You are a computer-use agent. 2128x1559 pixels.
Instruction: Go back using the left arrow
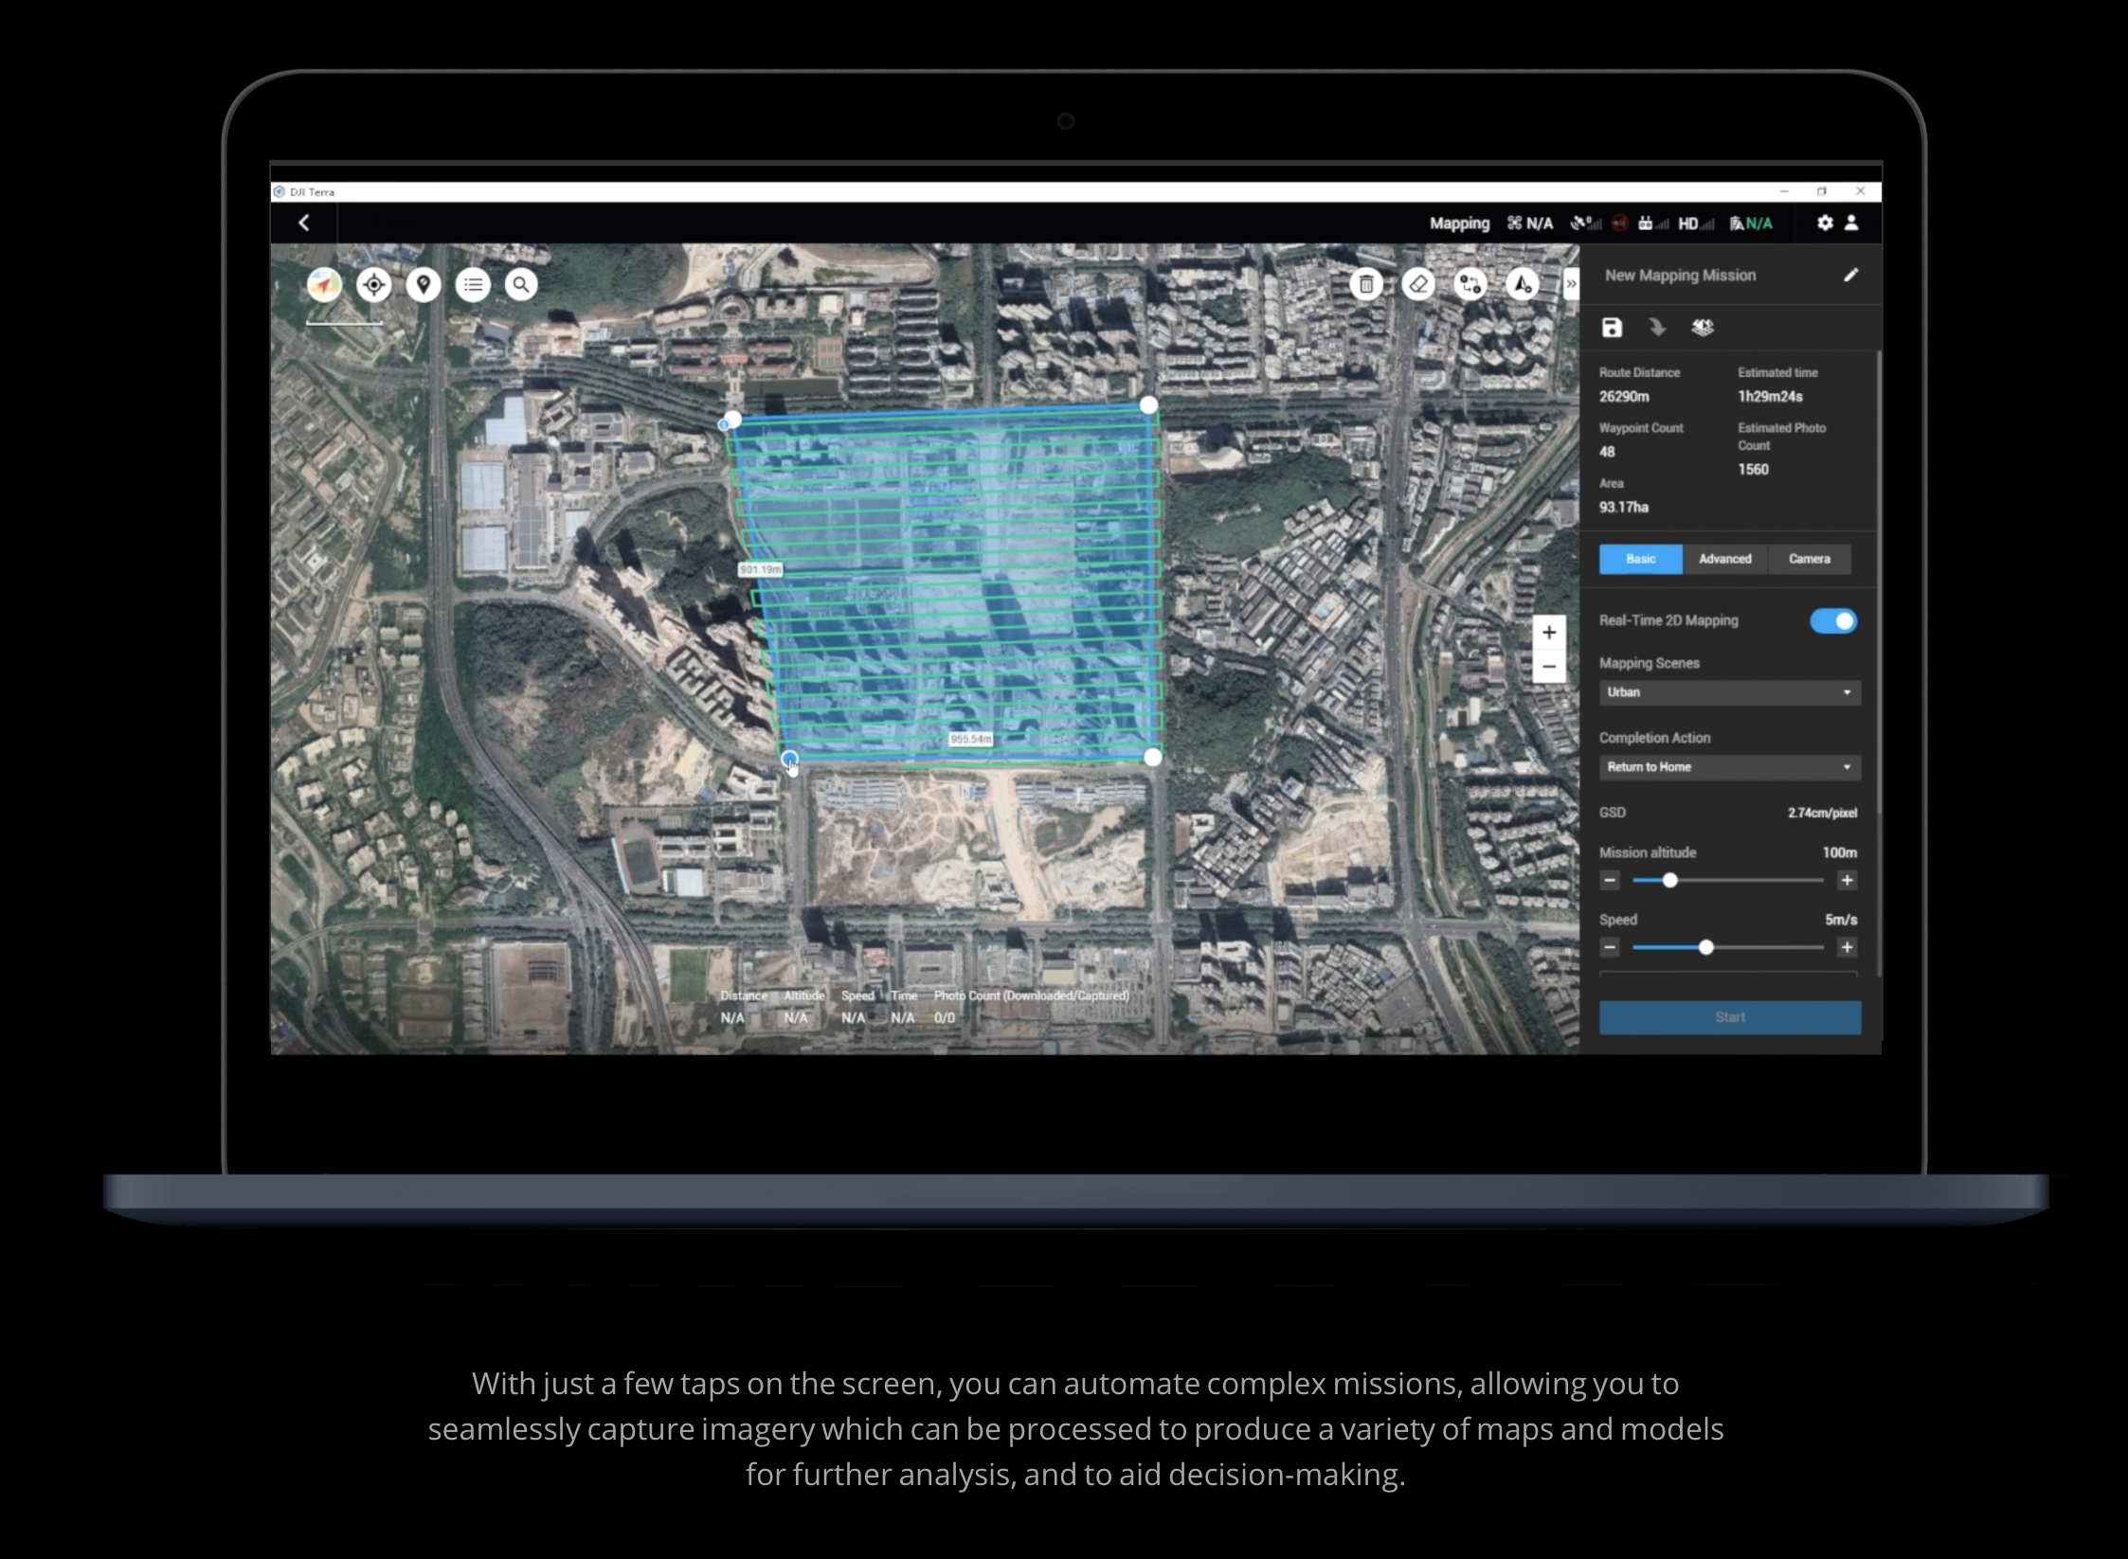pyautogui.click(x=304, y=223)
